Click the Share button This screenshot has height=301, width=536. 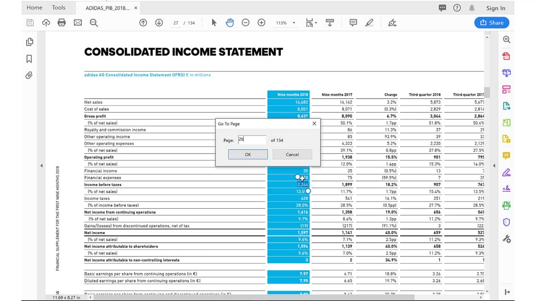click(x=491, y=23)
